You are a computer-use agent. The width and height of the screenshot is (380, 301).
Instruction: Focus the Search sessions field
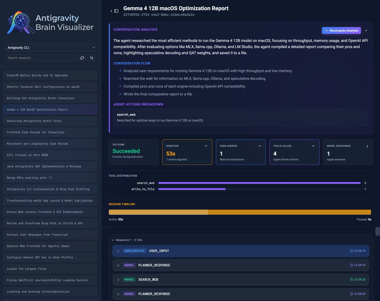point(41,58)
